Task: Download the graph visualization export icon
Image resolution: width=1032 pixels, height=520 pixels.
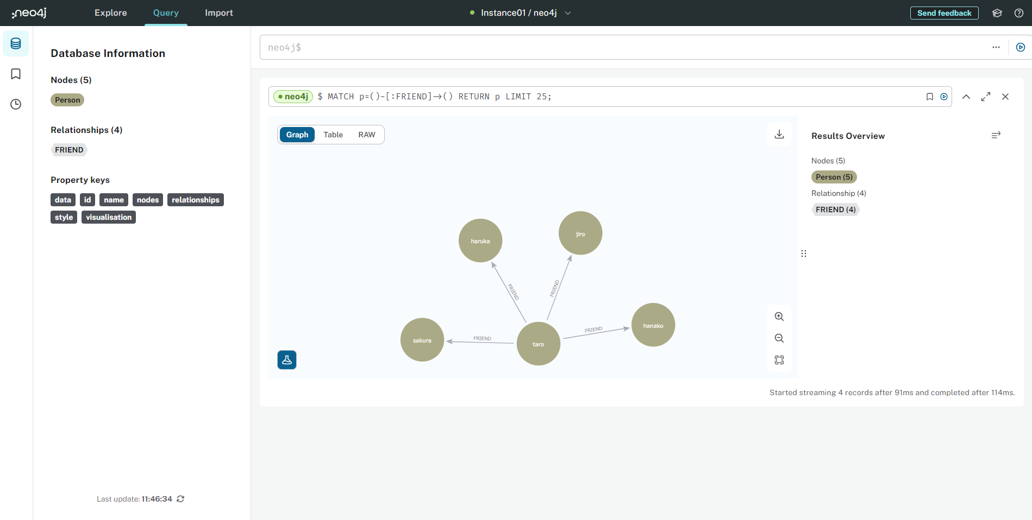Action: click(779, 134)
